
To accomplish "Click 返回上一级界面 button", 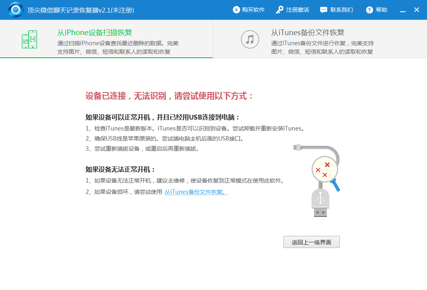I will coord(311,242).
